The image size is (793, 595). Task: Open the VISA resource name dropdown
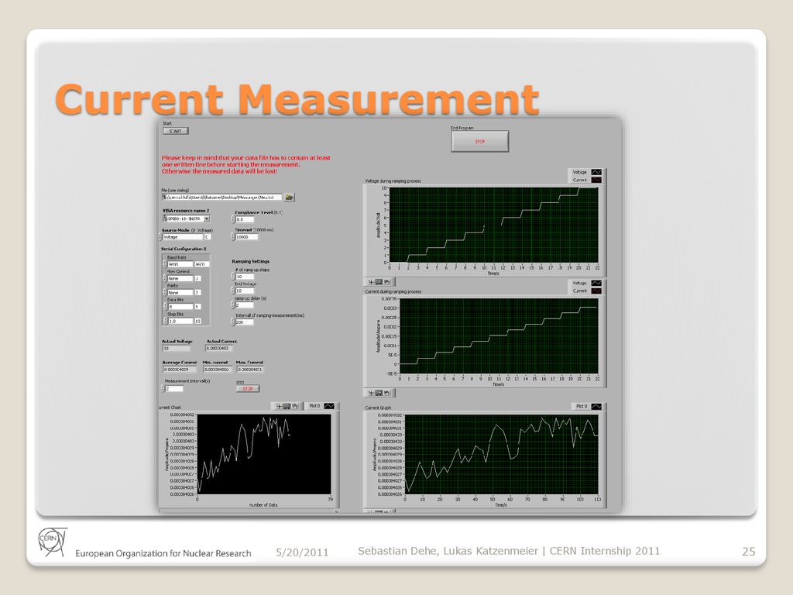pos(207,218)
